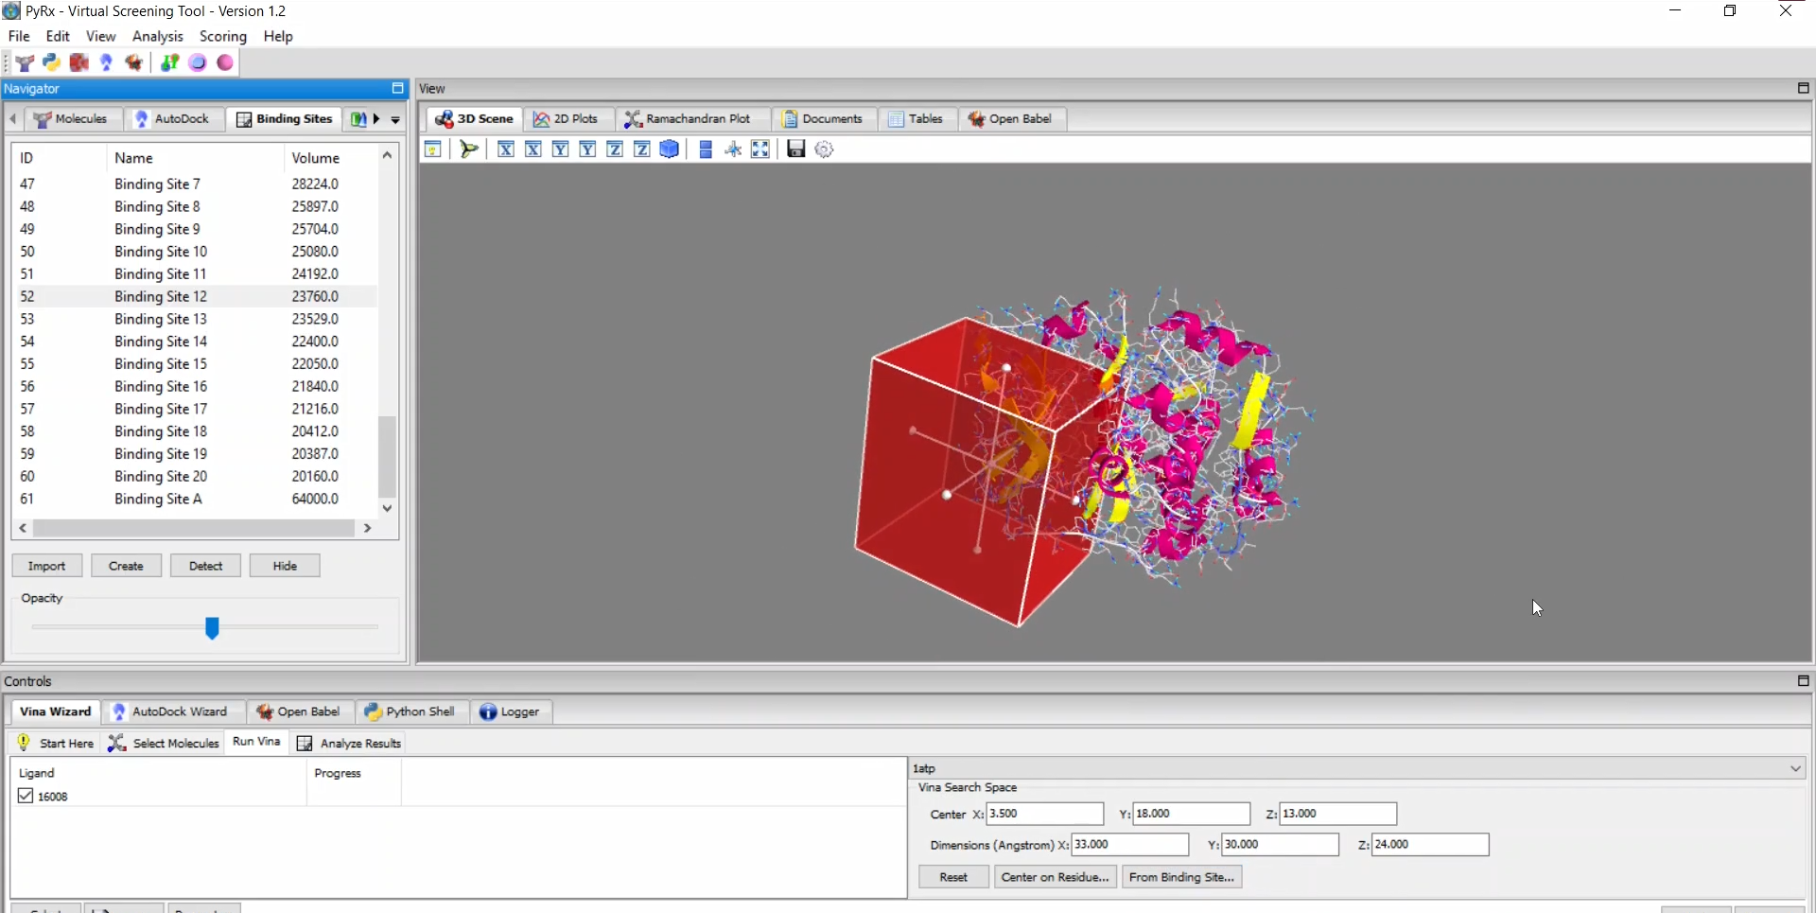
Task: Click the Hide button
Action: coord(285,566)
